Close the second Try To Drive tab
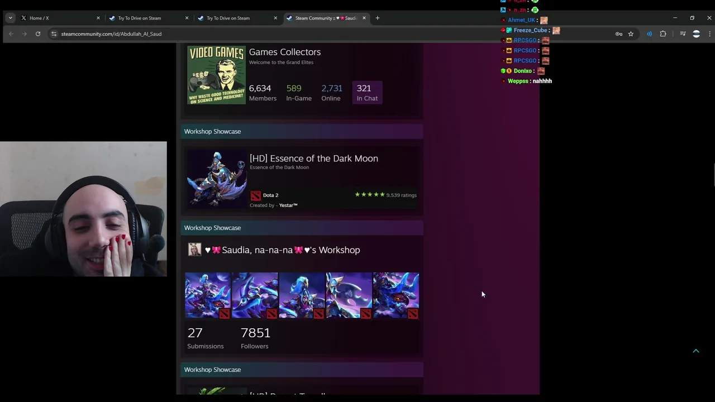This screenshot has height=402, width=715. click(x=275, y=18)
